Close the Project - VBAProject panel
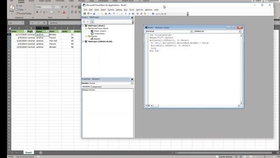Viewport: 280px width, 158px height. pos(132,18)
